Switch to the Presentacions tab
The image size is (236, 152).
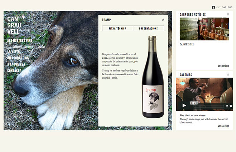click(149, 28)
